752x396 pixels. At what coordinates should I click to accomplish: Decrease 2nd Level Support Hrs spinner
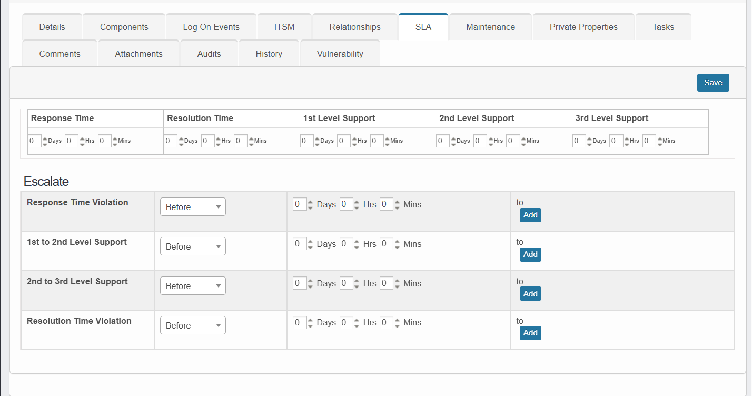click(490, 144)
